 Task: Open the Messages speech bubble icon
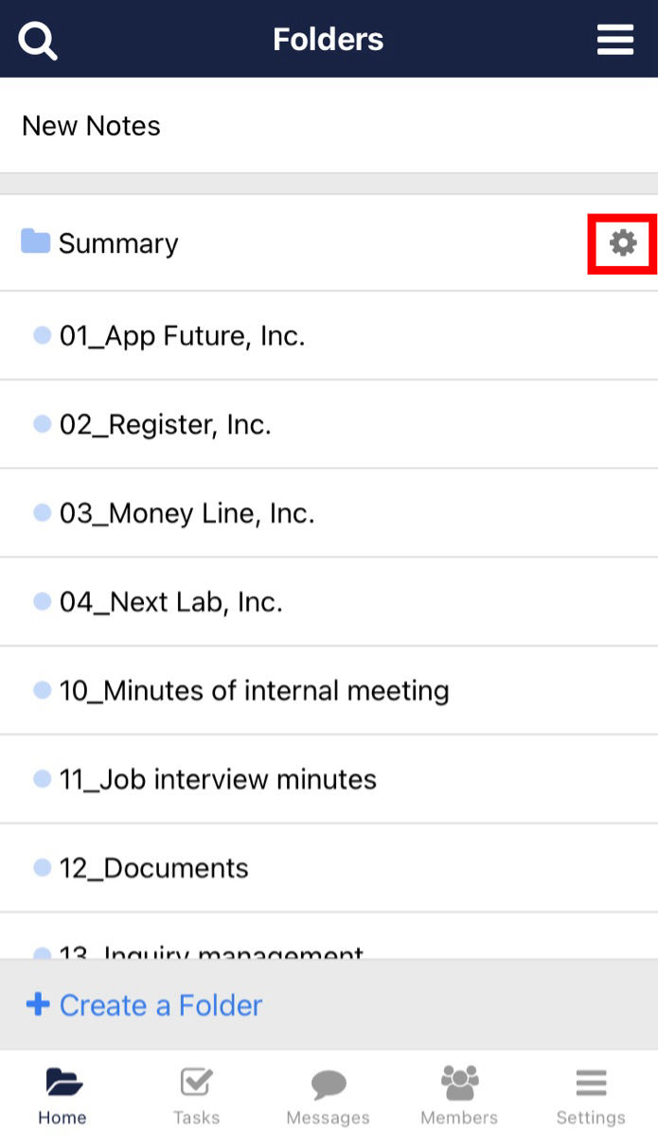click(328, 1082)
